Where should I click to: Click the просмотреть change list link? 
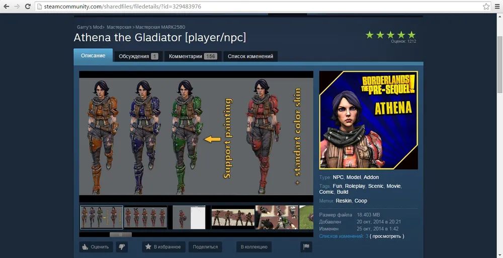pyautogui.click(x=387, y=236)
